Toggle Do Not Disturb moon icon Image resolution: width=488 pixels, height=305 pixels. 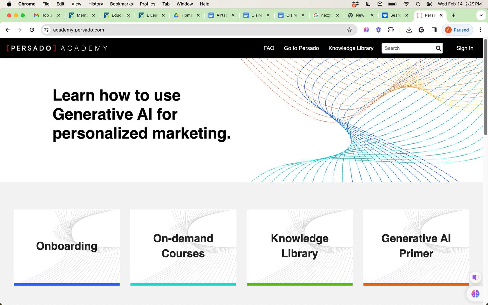coord(368,4)
